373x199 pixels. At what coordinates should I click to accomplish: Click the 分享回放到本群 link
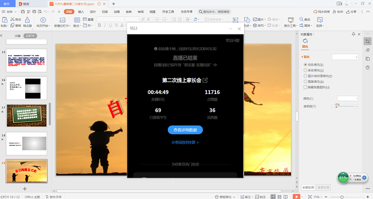[x=185, y=142]
